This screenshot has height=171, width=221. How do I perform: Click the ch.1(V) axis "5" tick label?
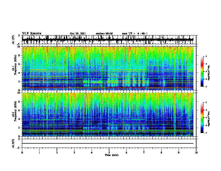coord(19,36)
